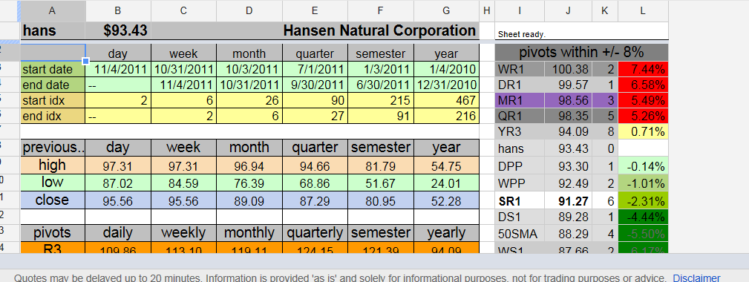Open the Disclaimer link

(x=696, y=278)
